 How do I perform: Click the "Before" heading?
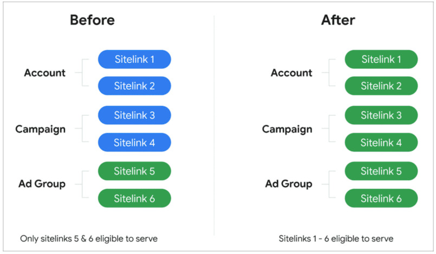(x=92, y=21)
